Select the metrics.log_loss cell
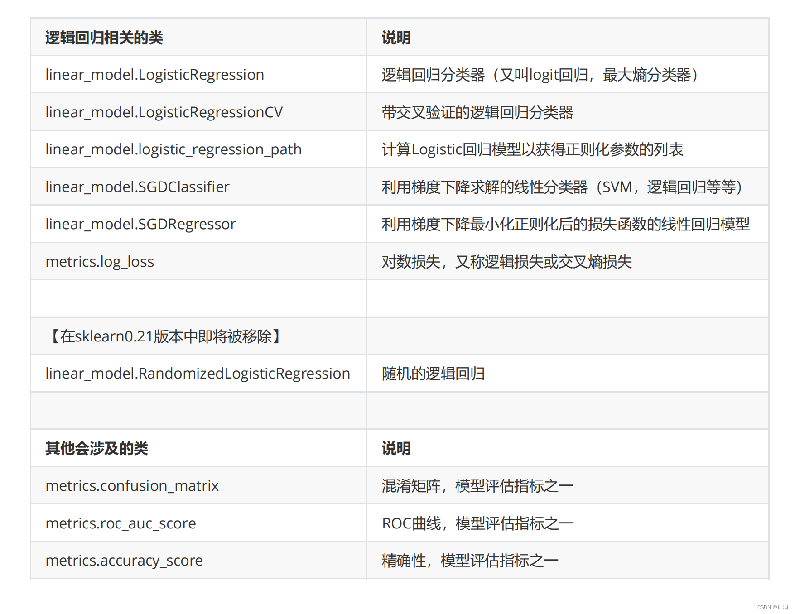This screenshot has height=614, width=795. click(198, 261)
